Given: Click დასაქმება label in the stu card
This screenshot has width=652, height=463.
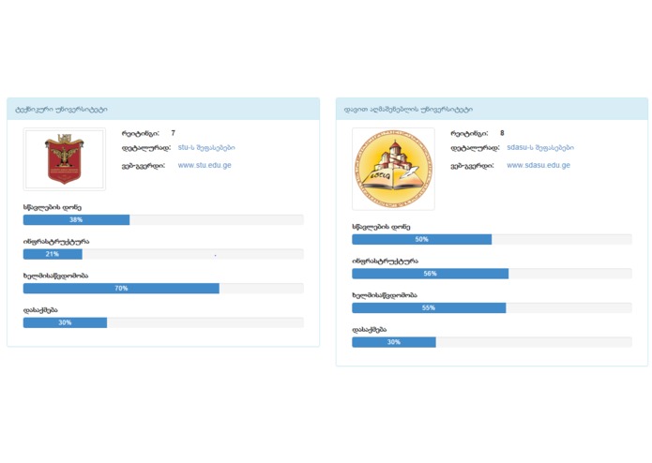Looking at the screenshot, I should point(40,310).
